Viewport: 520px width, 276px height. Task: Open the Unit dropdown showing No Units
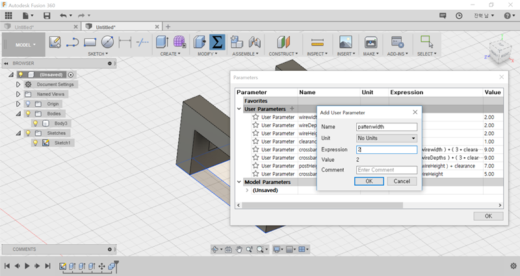(386, 138)
